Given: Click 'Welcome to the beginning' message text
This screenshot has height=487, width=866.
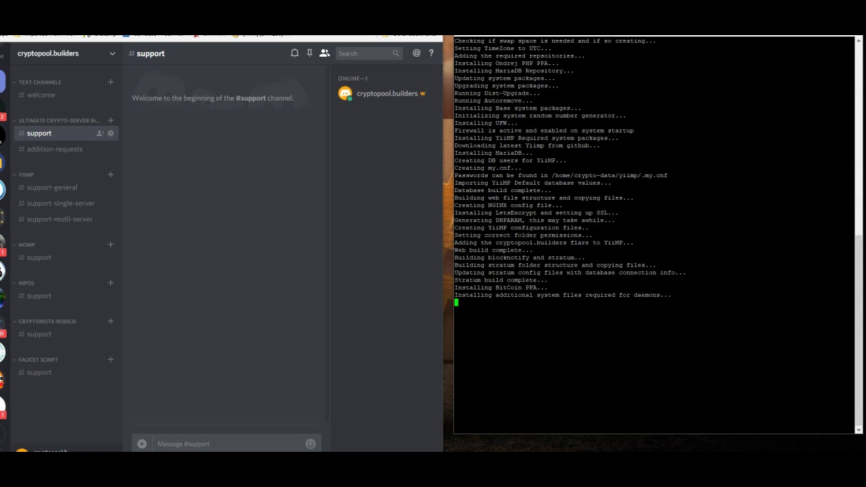Looking at the screenshot, I should 212,98.
